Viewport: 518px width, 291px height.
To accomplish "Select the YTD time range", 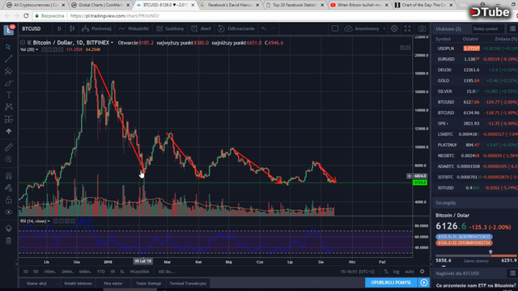I will coord(100,272).
